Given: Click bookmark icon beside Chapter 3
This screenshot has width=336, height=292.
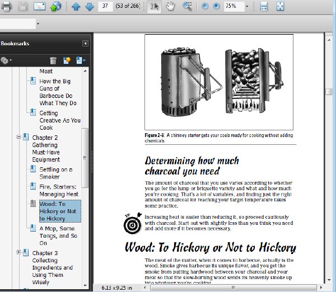Looking at the screenshot, I should [x=26, y=252].
